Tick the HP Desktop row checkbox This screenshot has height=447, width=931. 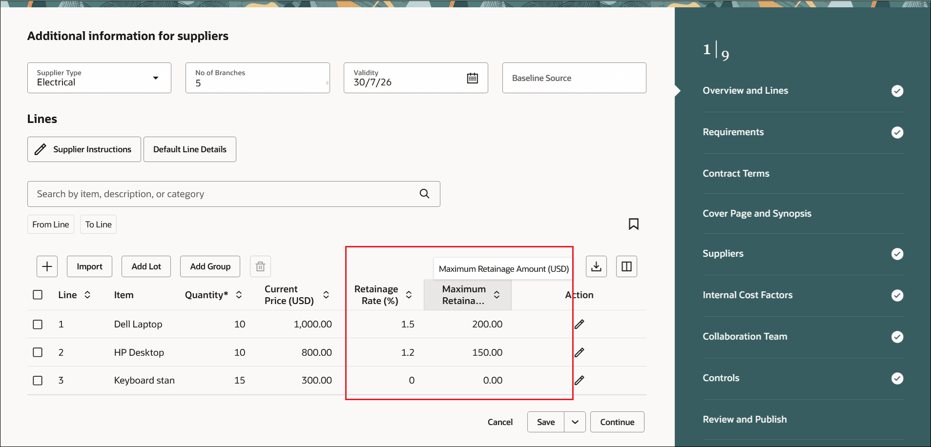click(38, 352)
